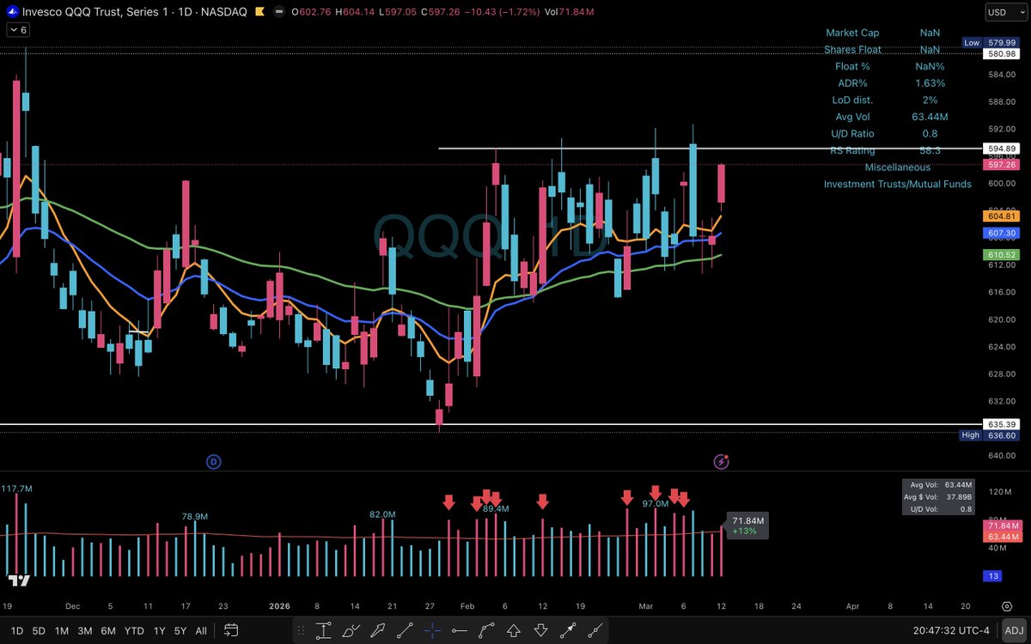The height and width of the screenshot is (644, 1031).
Task: Select the 3M time range
Action: [85, 630]
